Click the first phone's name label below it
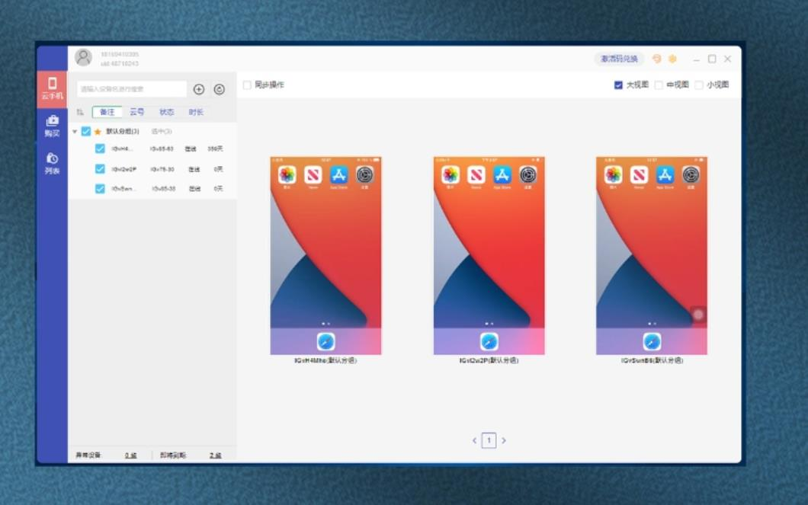Image resolution: width=808 pixels, height=505 pixels. tap(325, 360)
